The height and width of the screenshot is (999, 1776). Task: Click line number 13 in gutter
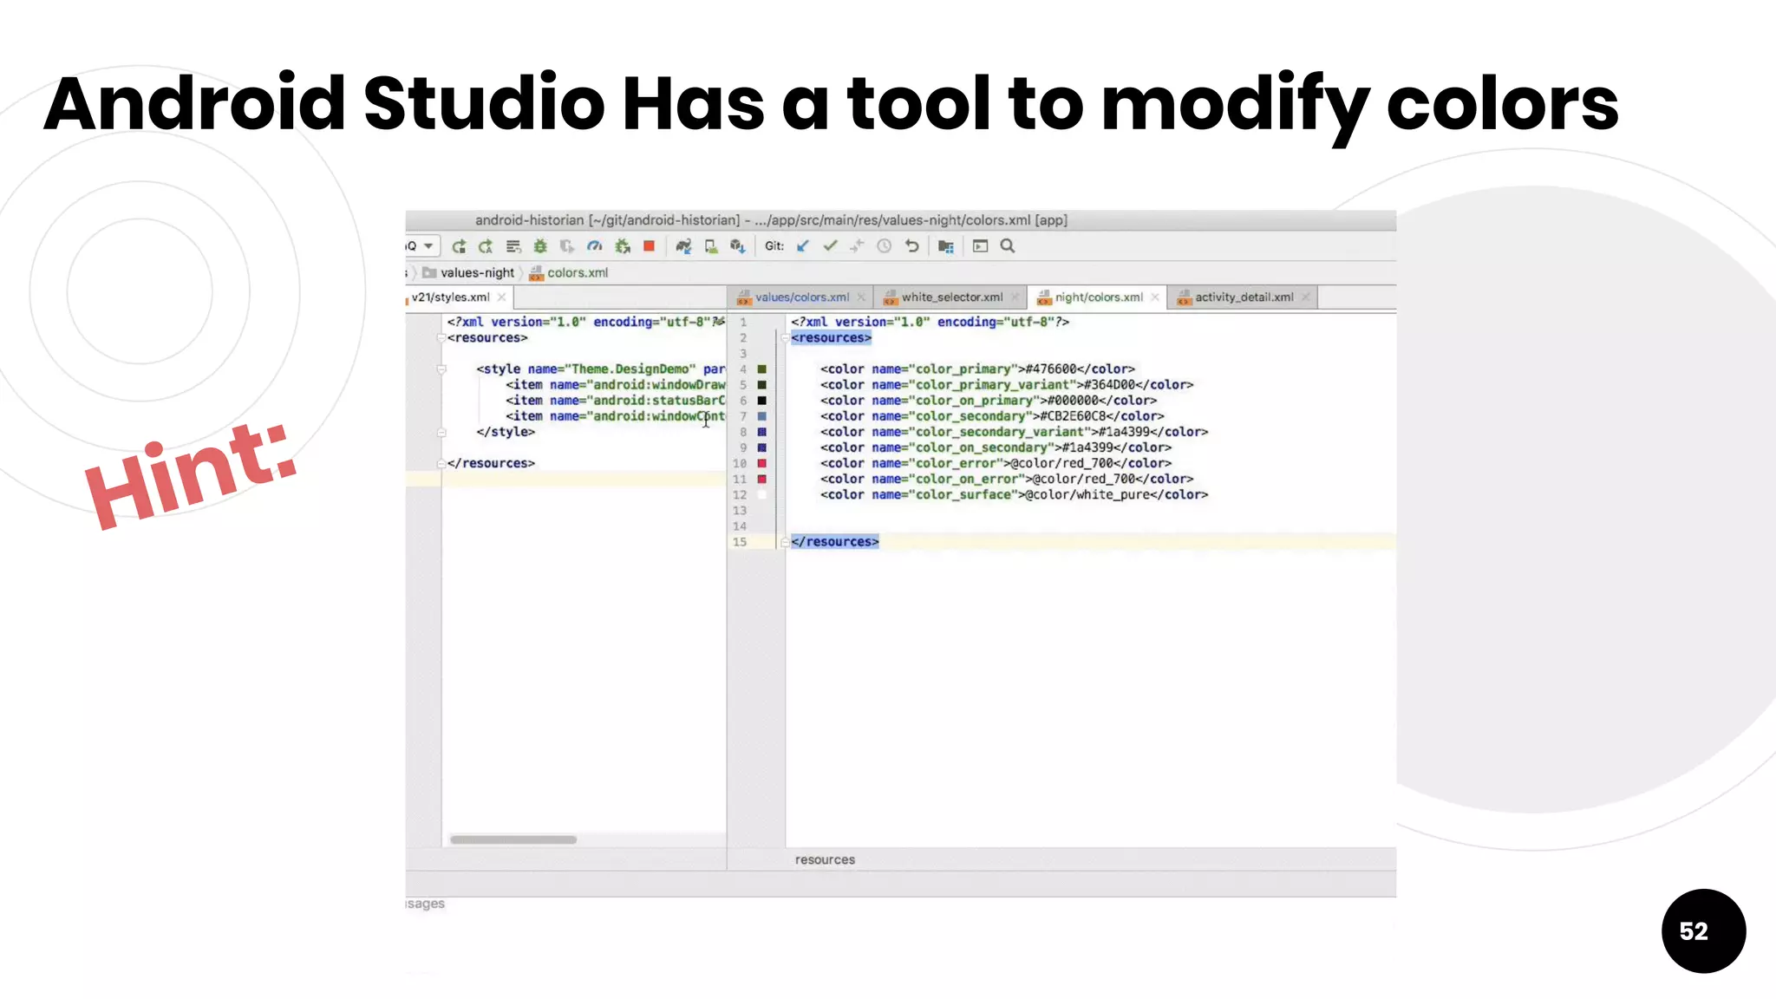pos(740,511)
